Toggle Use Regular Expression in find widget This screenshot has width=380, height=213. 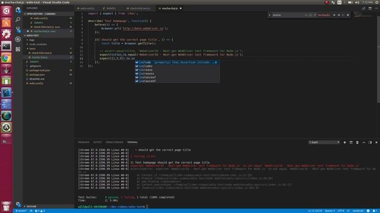point(315,15)
